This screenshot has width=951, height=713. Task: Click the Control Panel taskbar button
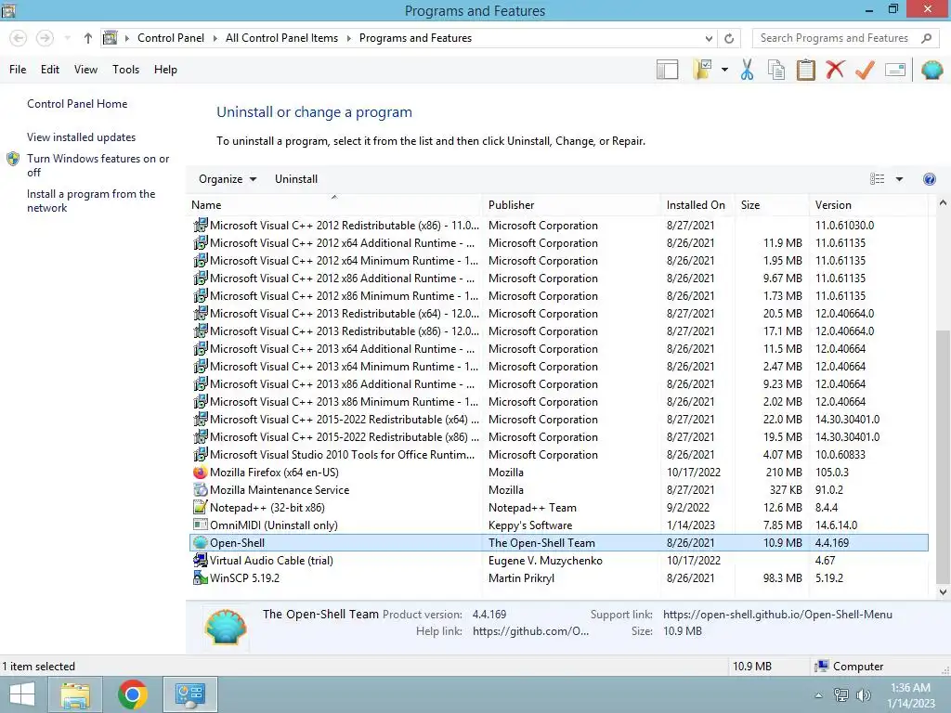(x=190, y=694)
